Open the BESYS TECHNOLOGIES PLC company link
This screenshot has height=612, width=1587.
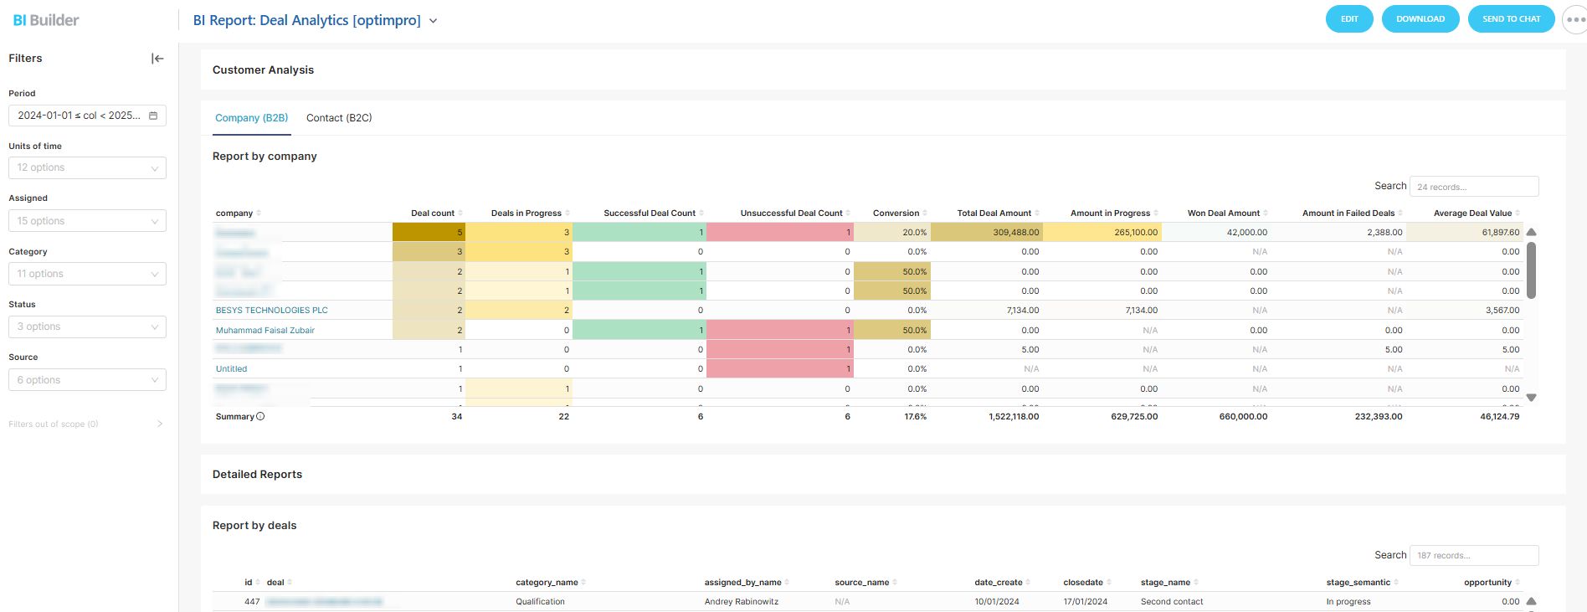pos(272,311)
